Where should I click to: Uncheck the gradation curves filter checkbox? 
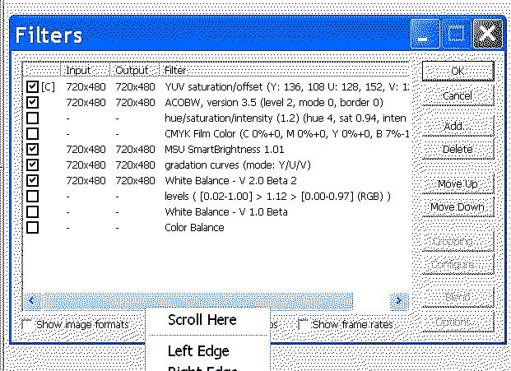[x=33, y=165]
